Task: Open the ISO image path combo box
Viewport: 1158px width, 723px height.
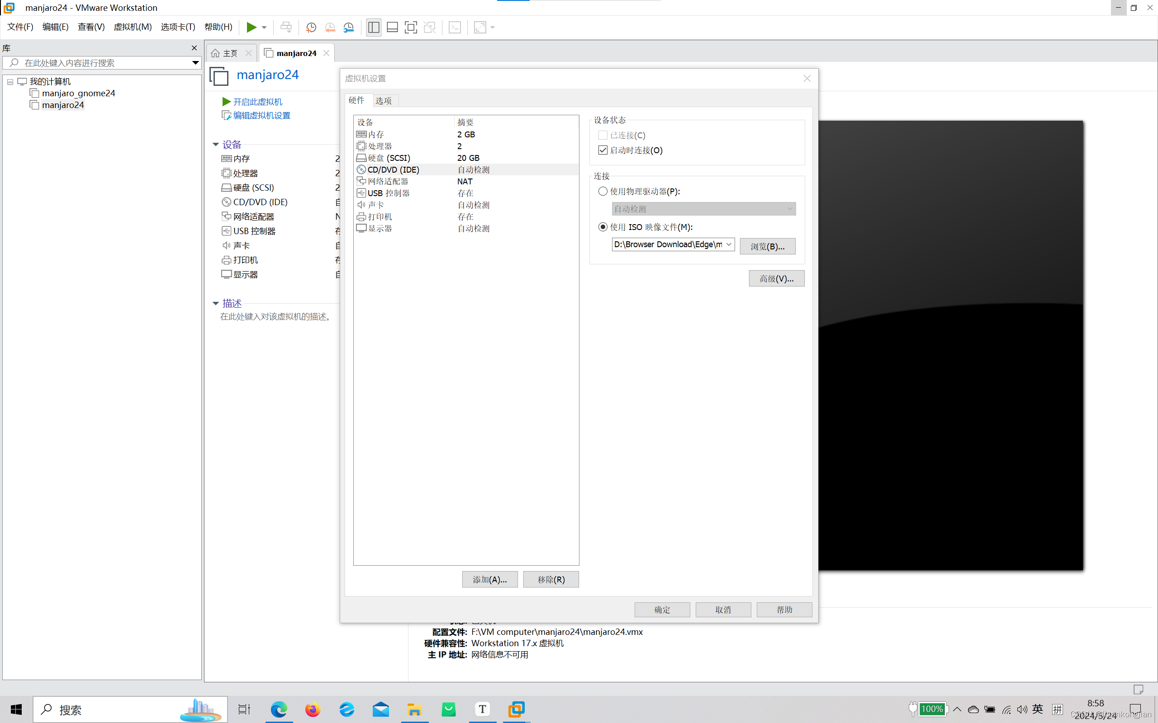Action: (x=673, y=244)
